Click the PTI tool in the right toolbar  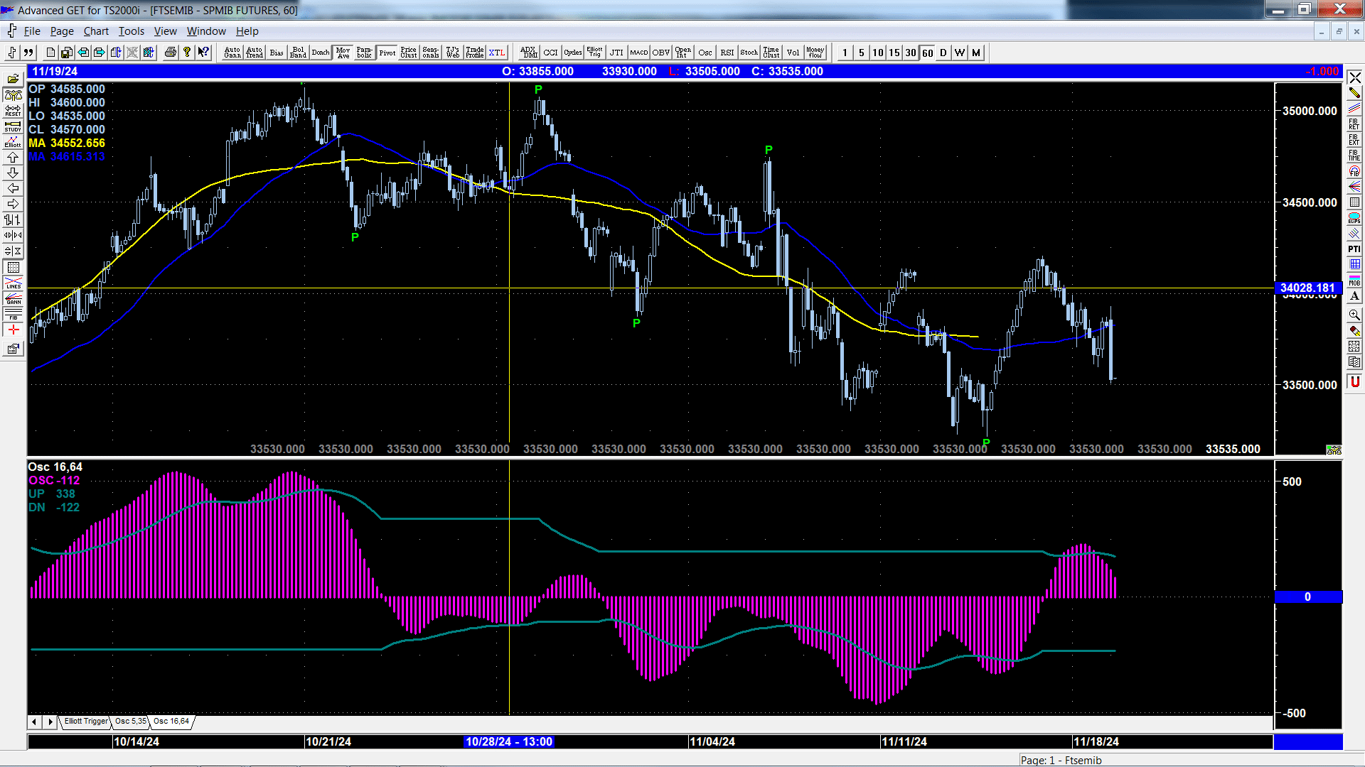tap(1354, 249)
